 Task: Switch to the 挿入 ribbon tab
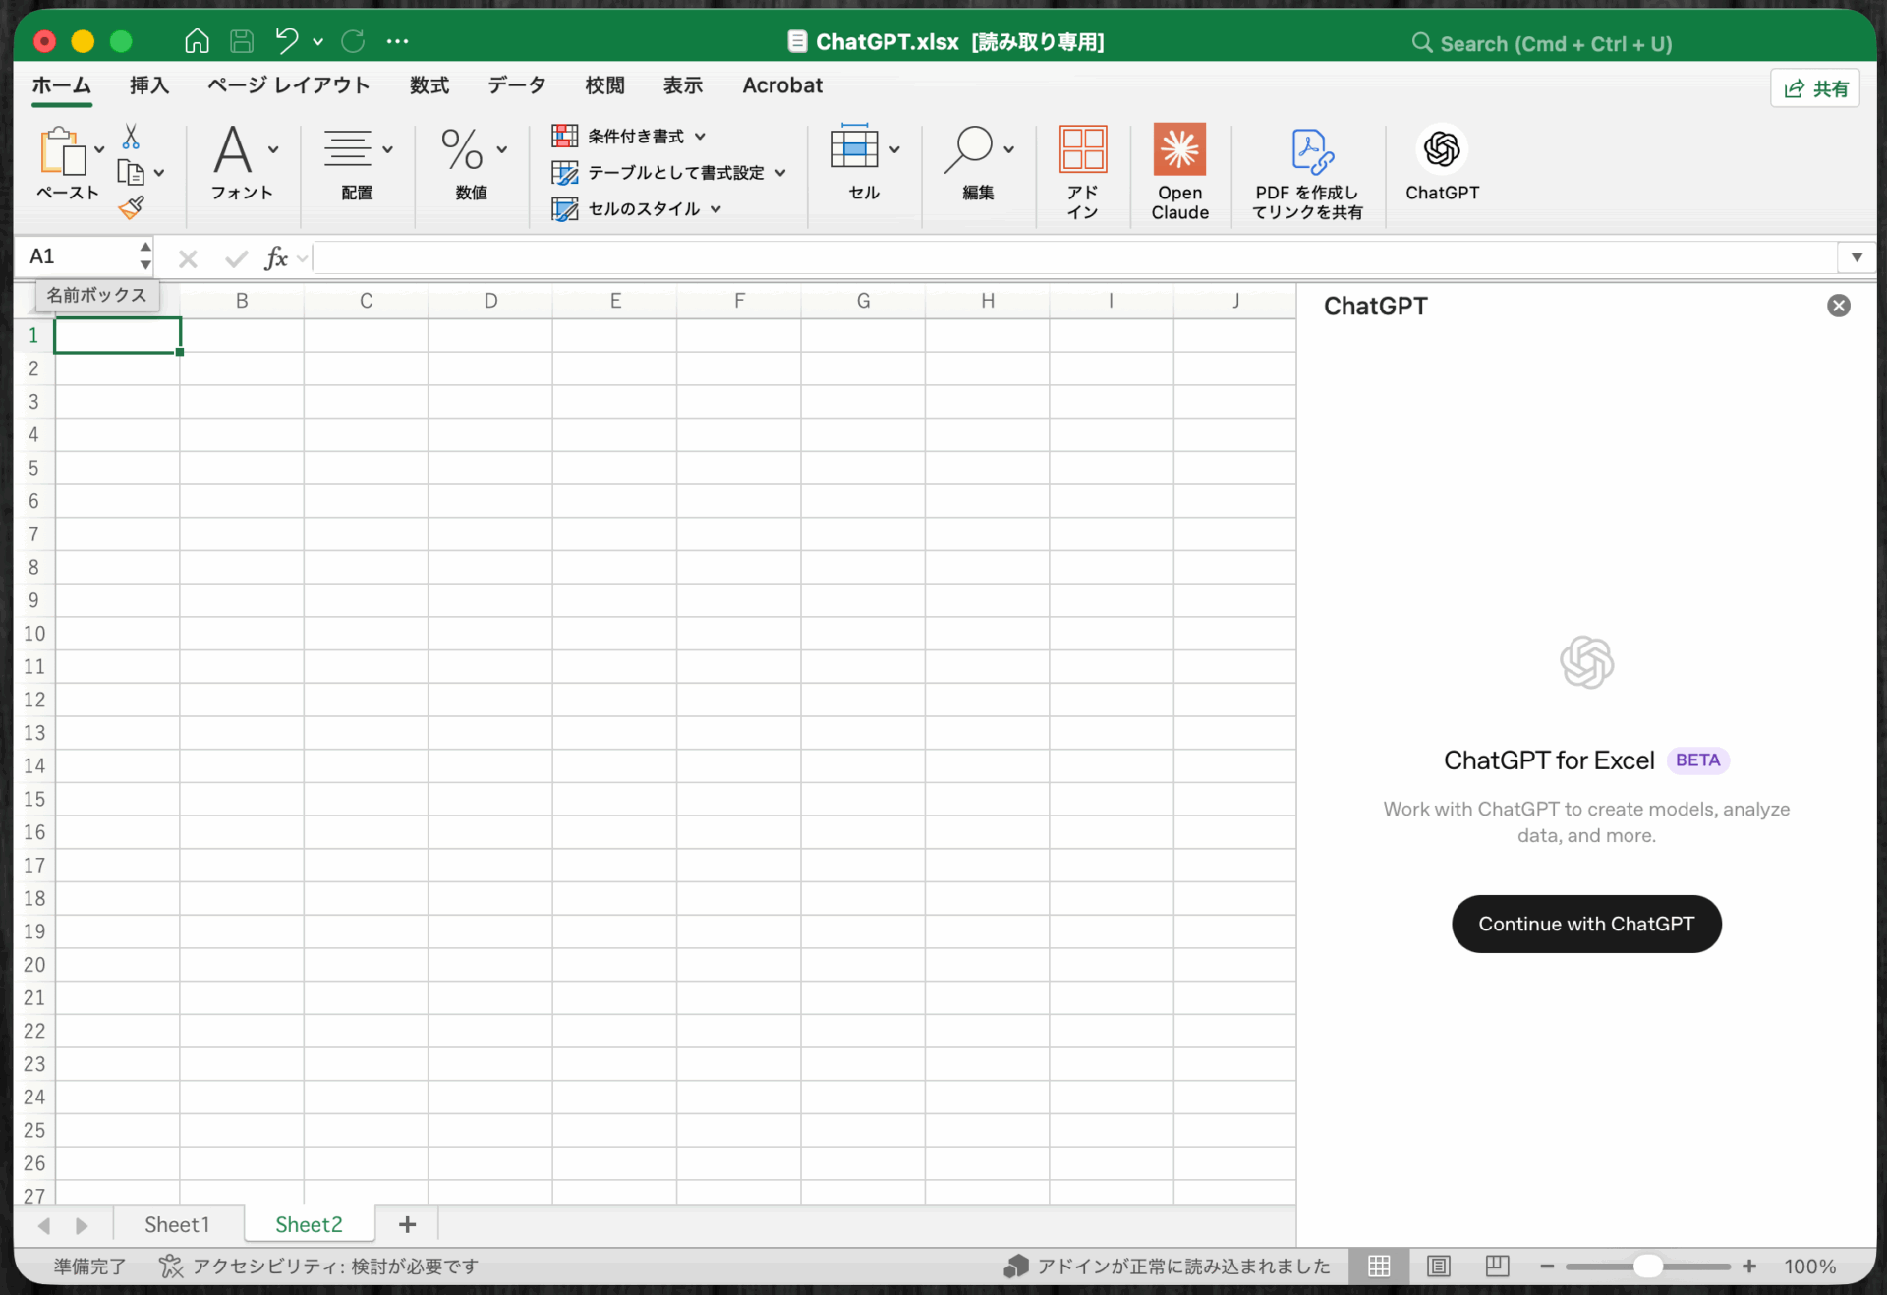(x=148, y=85)
